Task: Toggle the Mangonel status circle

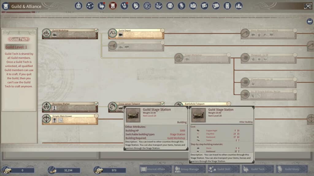Action: click(x=295, y=55)
